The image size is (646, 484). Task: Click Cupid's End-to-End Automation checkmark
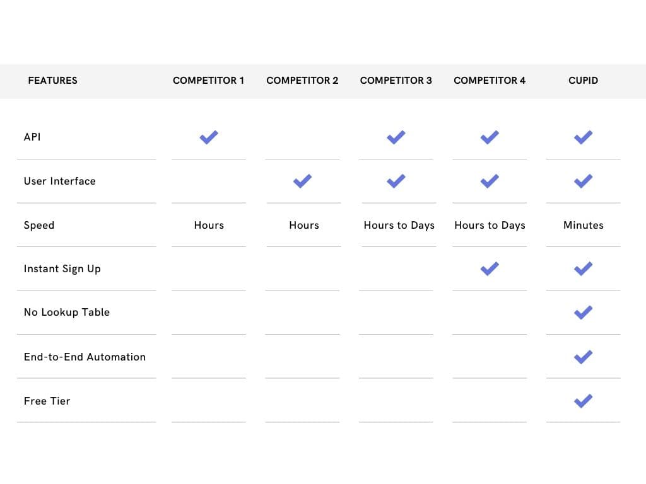click(583, 357)
